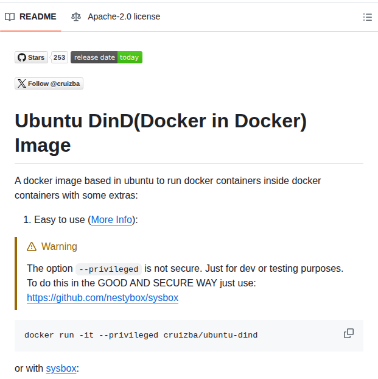Open the README tab
The height and width of the screenshot is (379, 378).
tap(30, 16)
